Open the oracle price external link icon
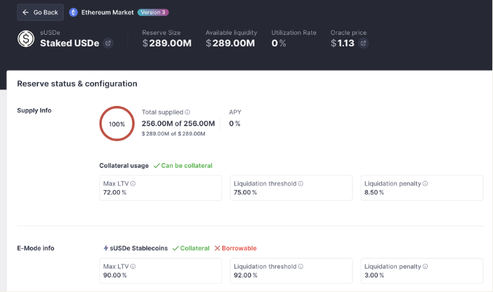Screen dimensions: 493x292 click(x=363, y=43)
